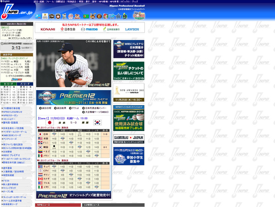The image size is (275, 207).
Task: Open the WBSC Premier12 ticket sales banner
Action: pyautogui.click(x=129, y=49)
